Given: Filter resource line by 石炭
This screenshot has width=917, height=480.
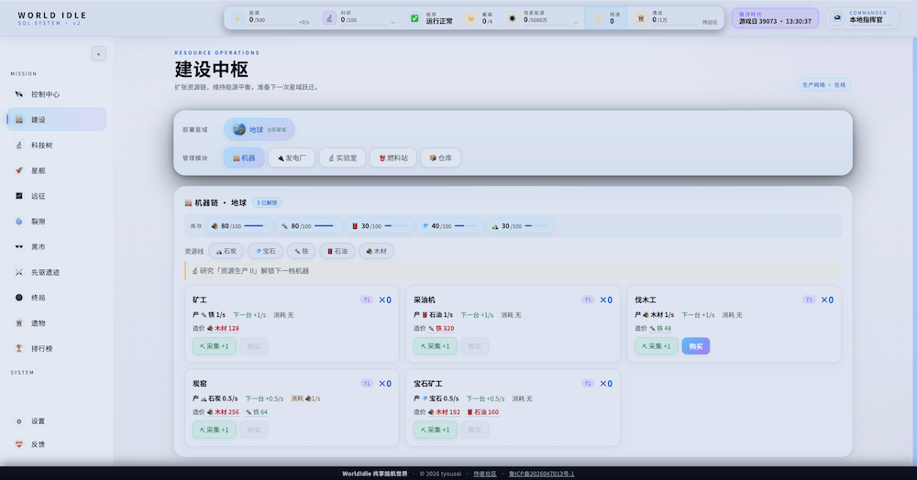Looking at the screenshot, I should [x=226, y=251].
